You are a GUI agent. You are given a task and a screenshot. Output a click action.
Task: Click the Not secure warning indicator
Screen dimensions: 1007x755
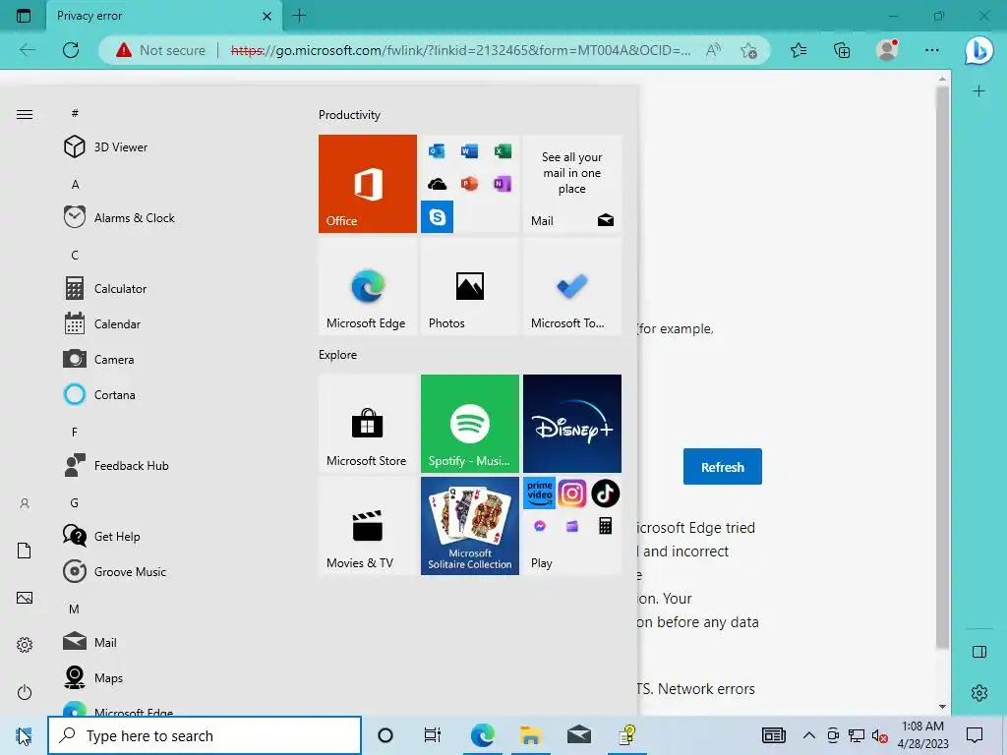pyautogui.click(x=161, y=50)
